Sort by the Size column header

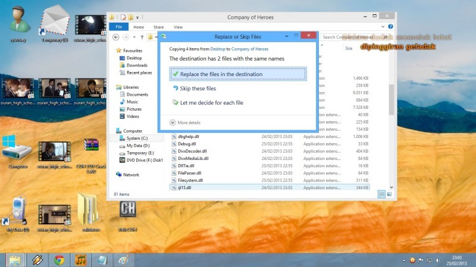coord(349,48)
